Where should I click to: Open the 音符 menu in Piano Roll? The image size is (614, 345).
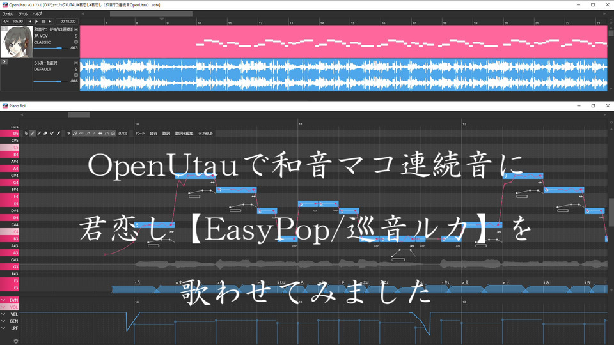[153, 134]
